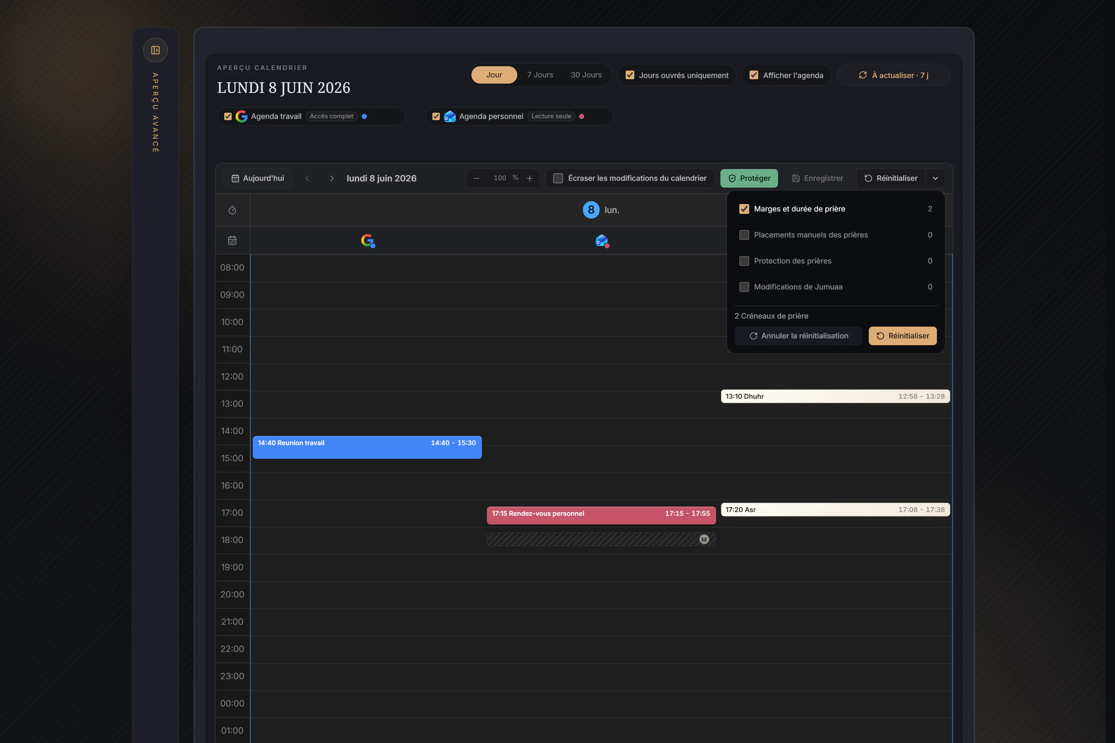
Task: Open the 14:40 Reunion travail event
Action: [367, 447]
